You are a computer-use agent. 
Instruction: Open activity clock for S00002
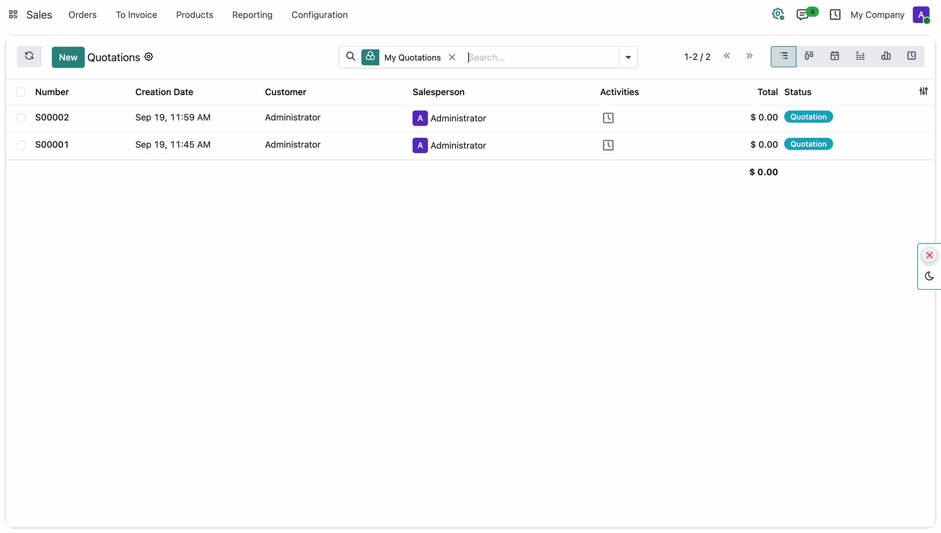tap(608, 118)
